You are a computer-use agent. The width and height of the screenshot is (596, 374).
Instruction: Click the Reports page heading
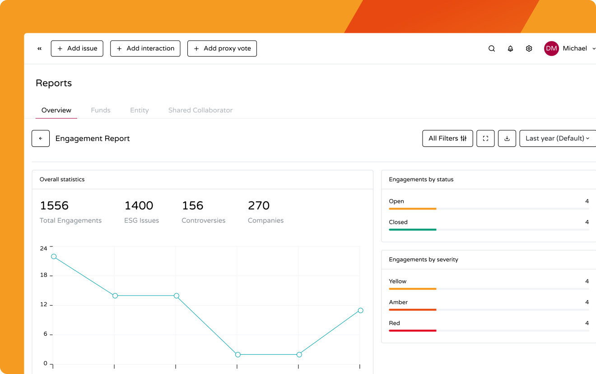[54, 83]
